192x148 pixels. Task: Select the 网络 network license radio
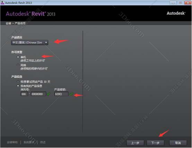point(18,65)
